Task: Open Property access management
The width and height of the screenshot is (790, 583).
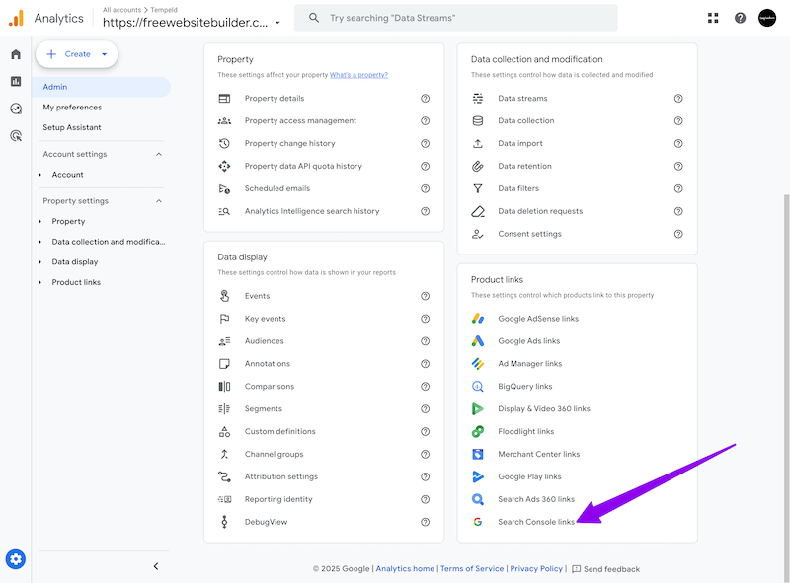Action: pyautogui.click(x=300, y=120)
